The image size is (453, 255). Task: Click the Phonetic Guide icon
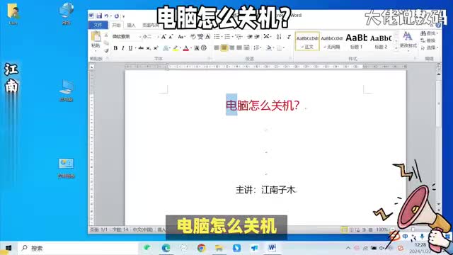(200, 37)
